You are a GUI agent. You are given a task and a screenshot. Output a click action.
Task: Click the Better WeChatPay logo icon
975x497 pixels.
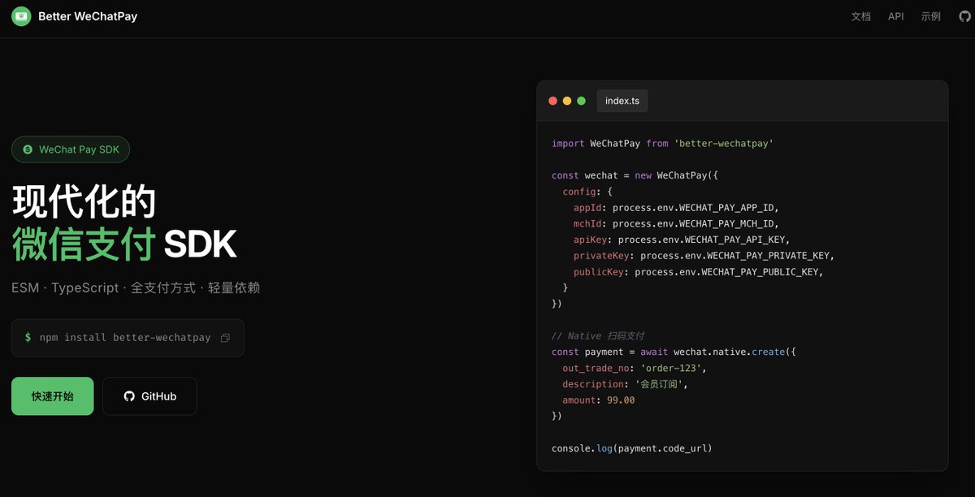click(21, 16)
